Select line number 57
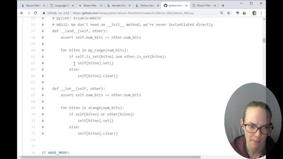The width and height of the screenshot is (283, 159). (x=33, y=31)
